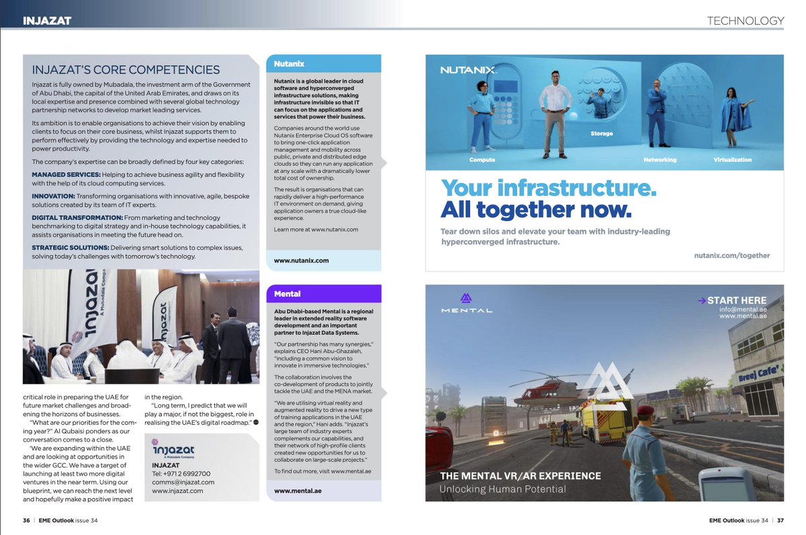Open www.mental.ae link in sidebar footer
The width and height of the screenshot is (806, 535).
(x=298, y=491)
